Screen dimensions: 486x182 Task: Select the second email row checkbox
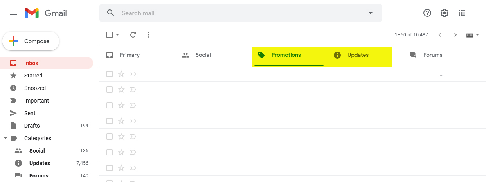[x=110, y=90]
